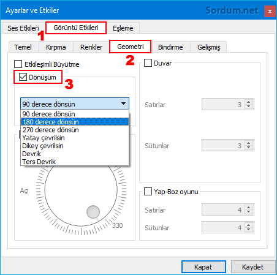Switch to the Ses Etkileri tab

pyautogui.click(x=23, y=28)
